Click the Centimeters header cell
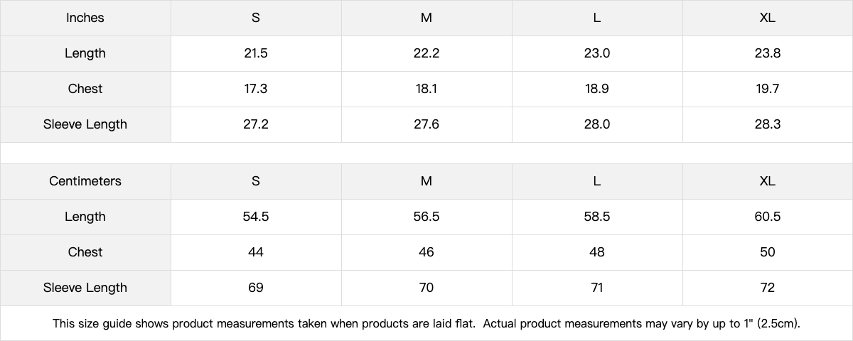The image size is (853, 341). (85, 181)
